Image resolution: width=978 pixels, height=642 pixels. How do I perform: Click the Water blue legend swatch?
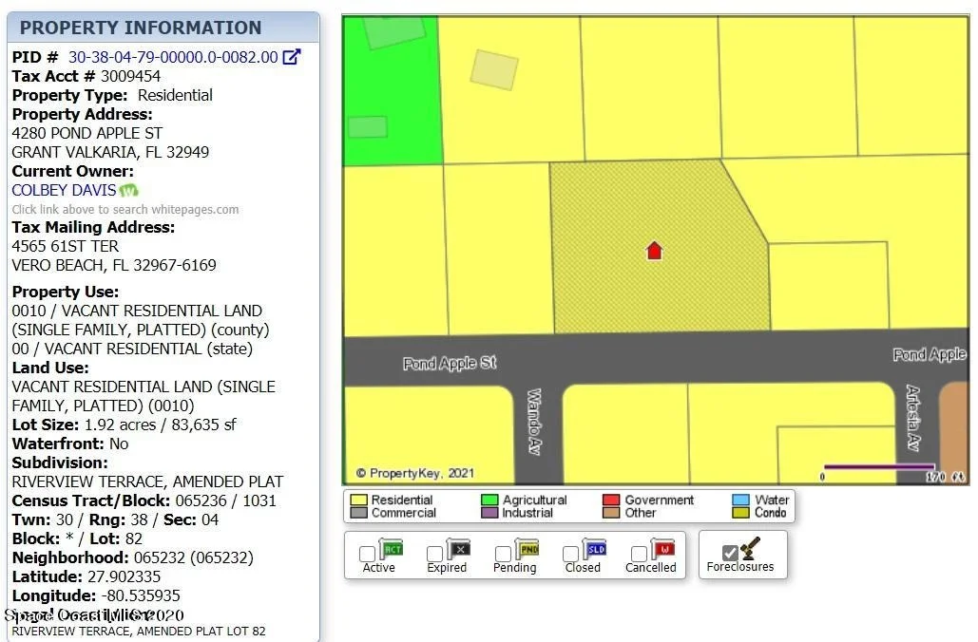741,500
